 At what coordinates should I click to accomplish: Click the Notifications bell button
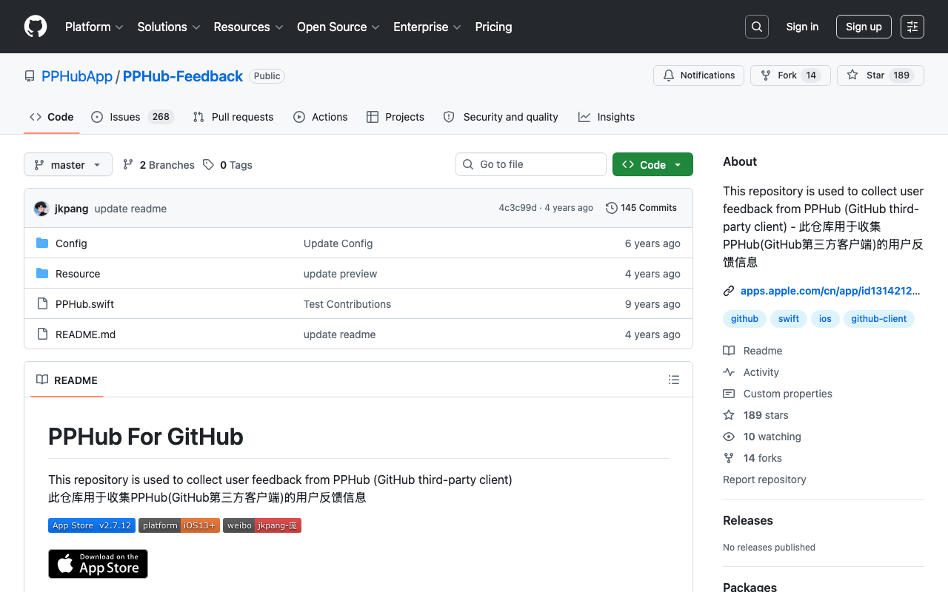click(698, 75)
